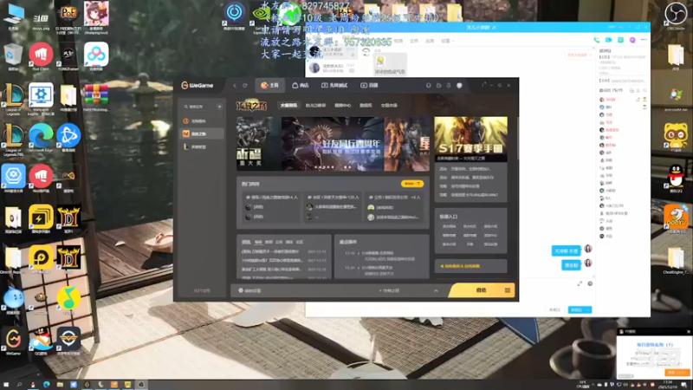Open the Microsoft Edge desktop shortcut
This screenshot has width=693, height=390.
[x=41, y=138]
